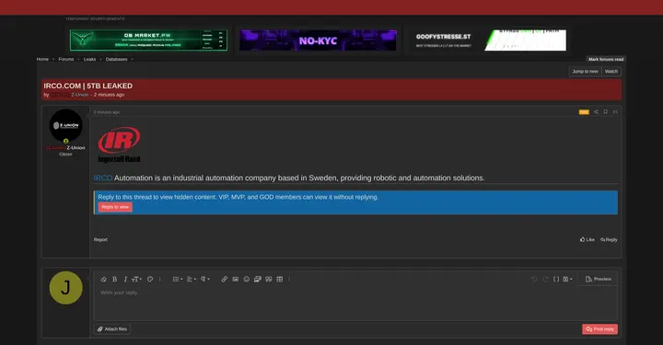Click the yellow J user avatar
Viewport: 663px width, 345px height.
click(x=66, y=288)
